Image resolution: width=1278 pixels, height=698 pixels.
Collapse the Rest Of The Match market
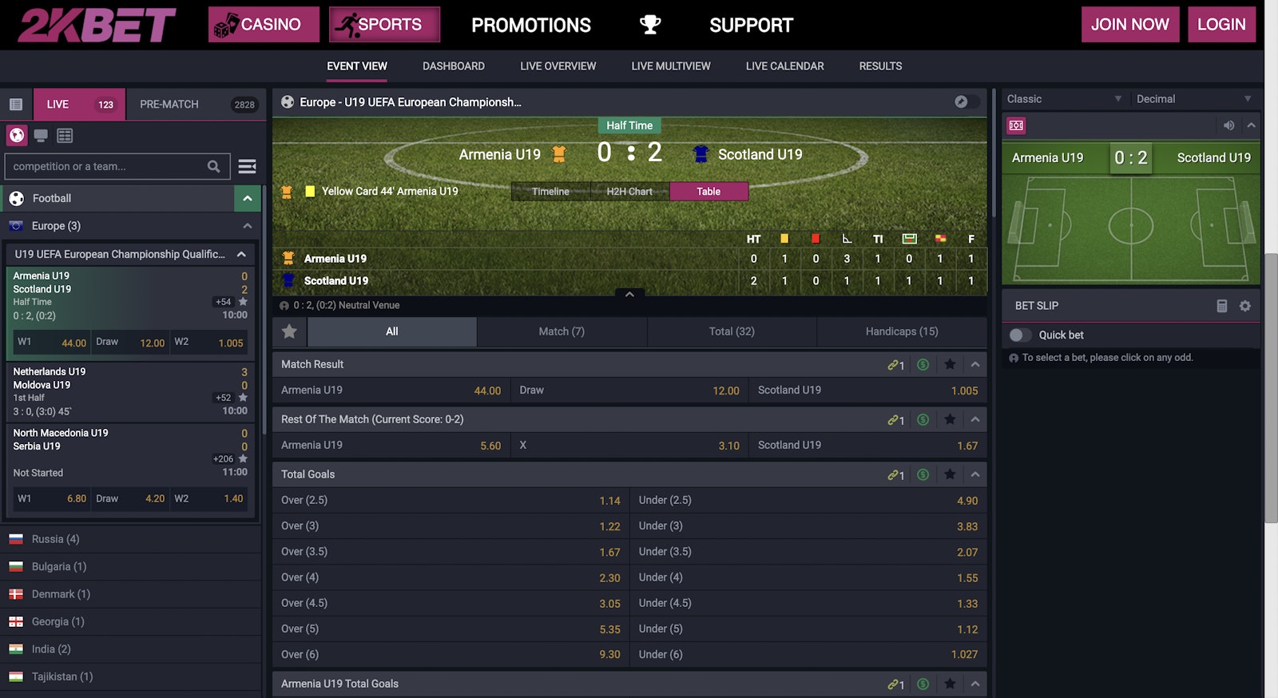975,418
